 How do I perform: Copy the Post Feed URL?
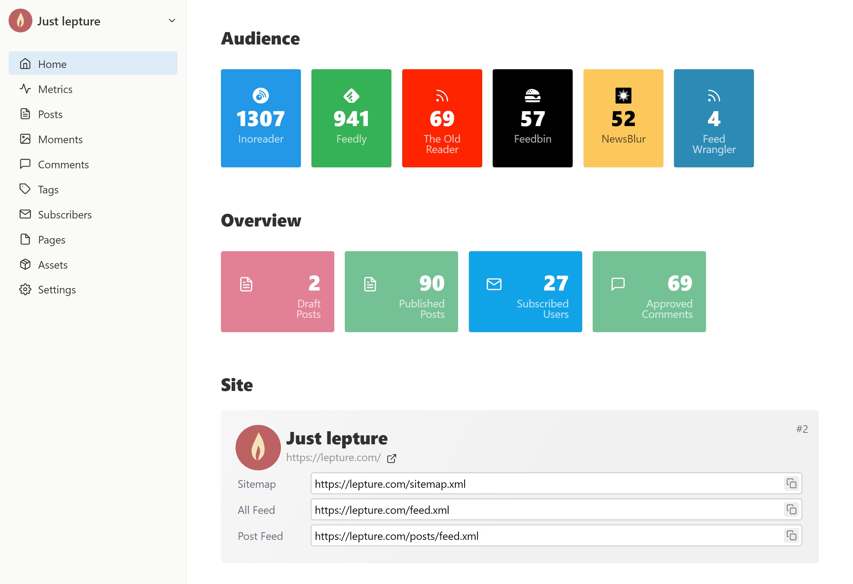[x=791, y=535]
